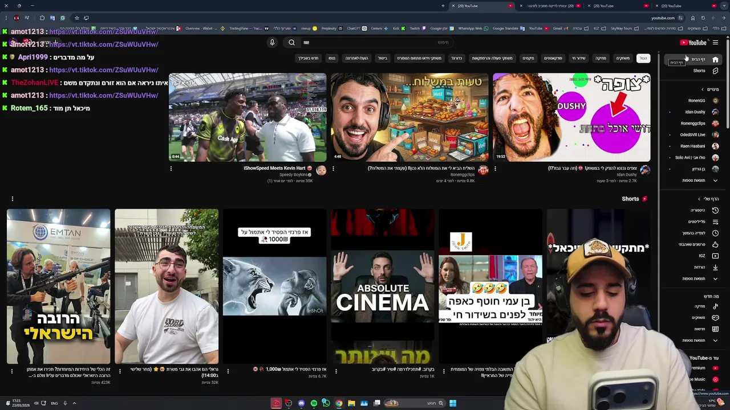Select the 'משחקים' filter chip
The width and height of the screenshot is (730, 410).
pos(623,58)
